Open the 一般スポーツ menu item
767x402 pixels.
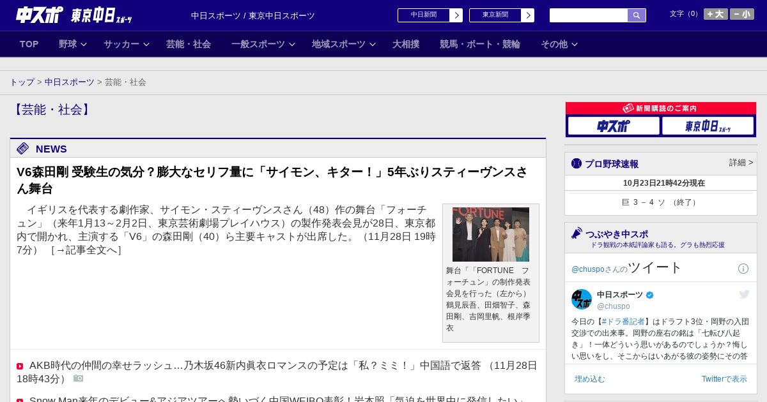coord(258,44)
